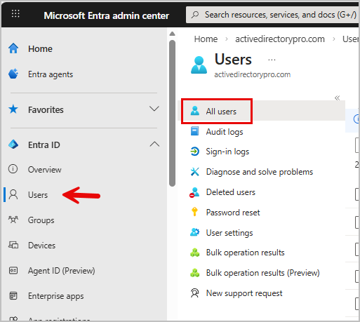360x322 pixels.
Task: Click the Devices icon in sidebar
Action: [x=13, y=245]
